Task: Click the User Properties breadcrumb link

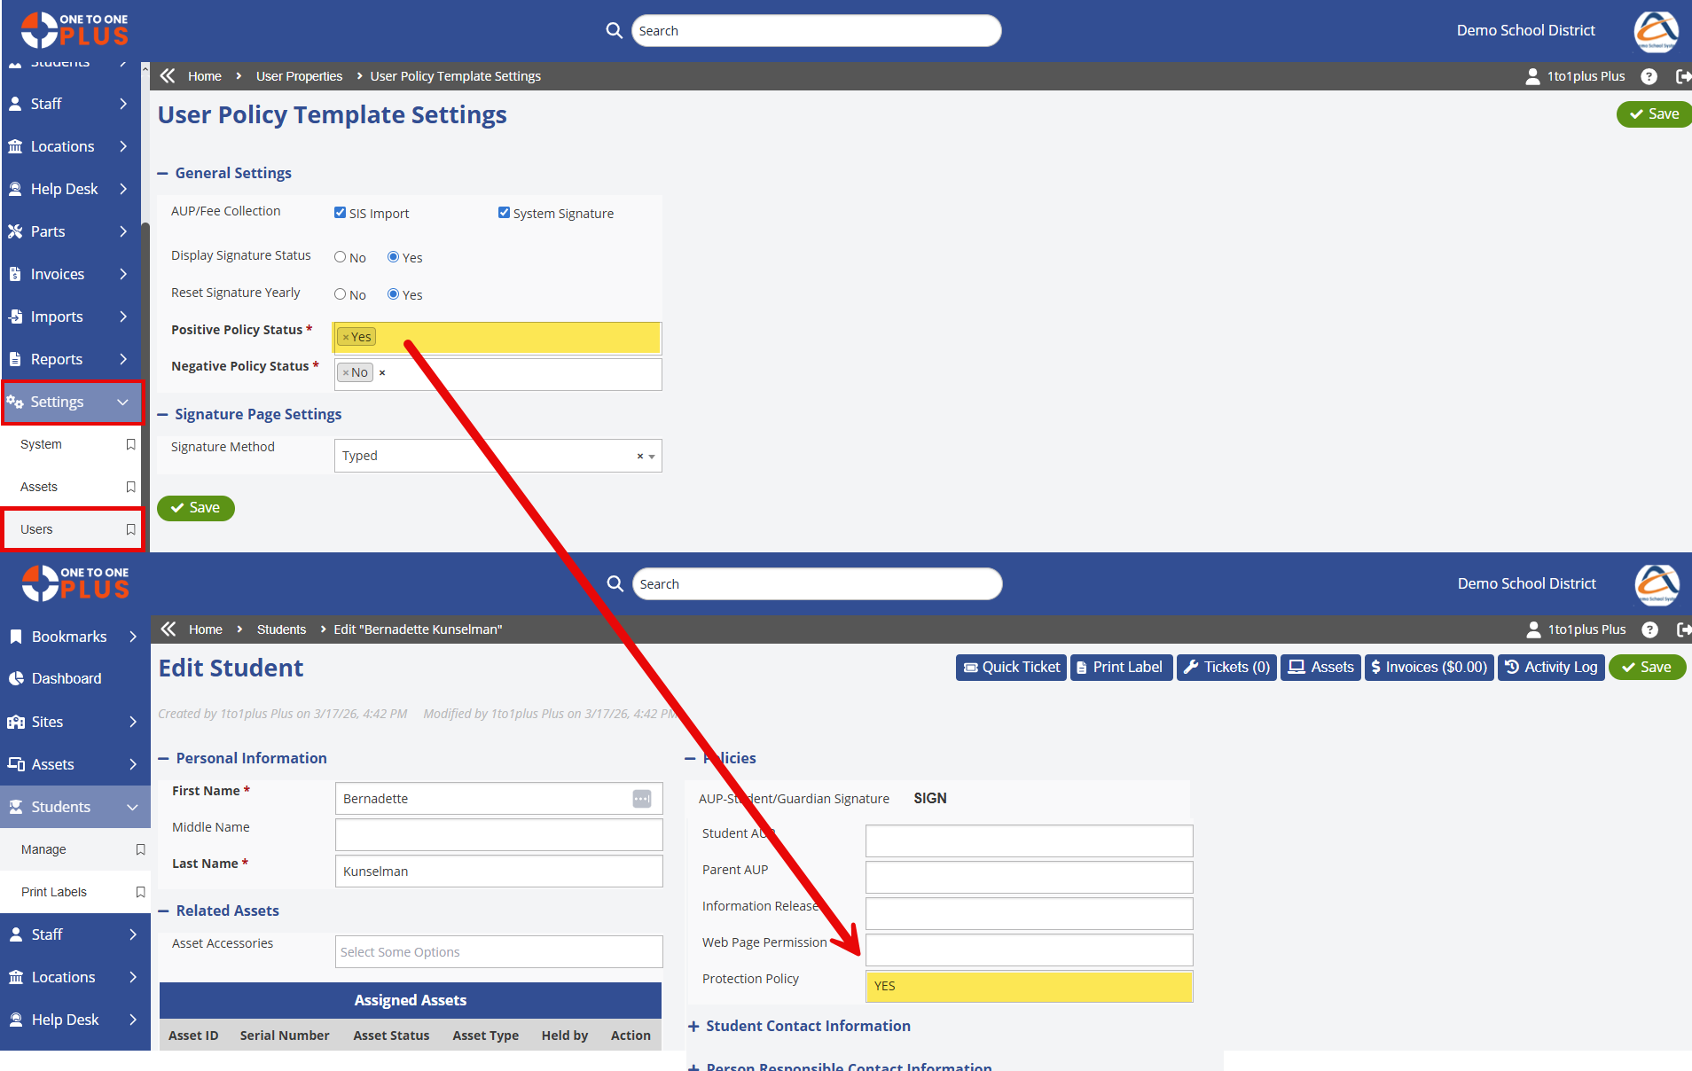Action: [299, 76]
